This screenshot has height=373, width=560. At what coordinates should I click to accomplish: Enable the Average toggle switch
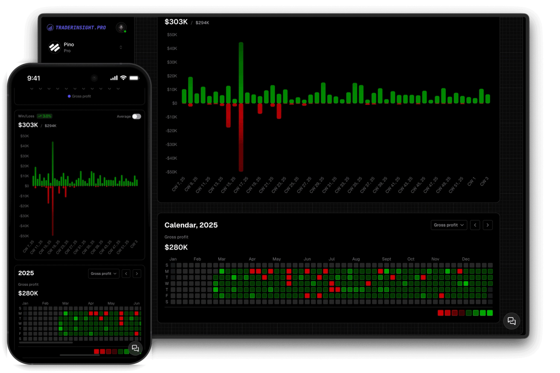point(137,116)
